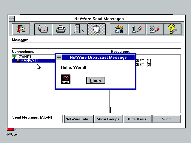The height and width of the screenshot is (143, 191).
Task: Click the Send Messages (Alt+M) status box
Action: tap(37, 119)
